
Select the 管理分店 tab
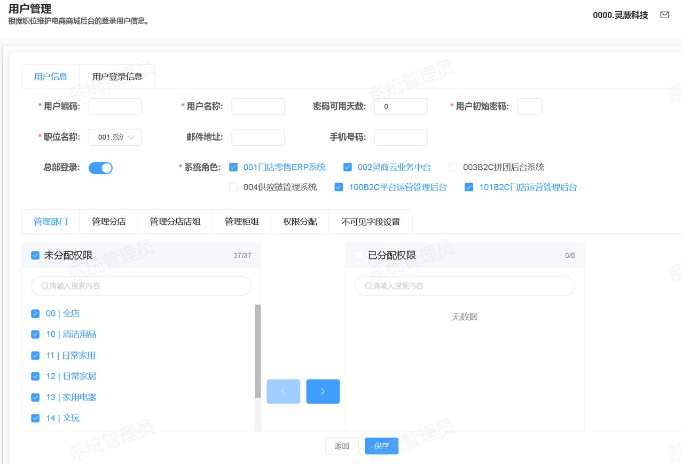109,222
